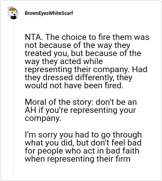The width and height of the screenshot is (162, 181).
Task: Click the abbreviation AH in the second paragraph
Action: pos(30,110)
